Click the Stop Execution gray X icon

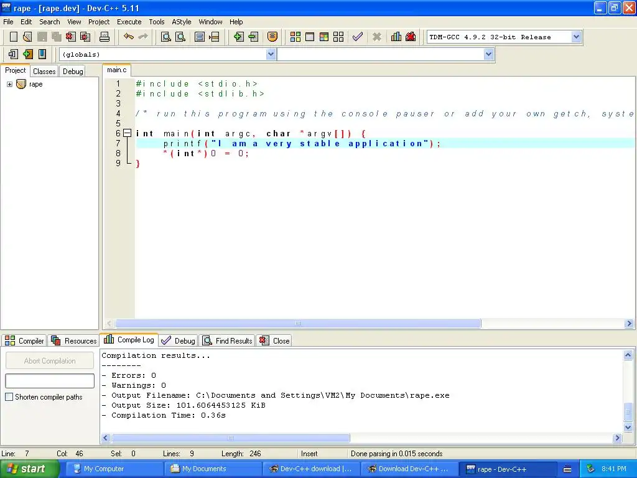point(376,37)
